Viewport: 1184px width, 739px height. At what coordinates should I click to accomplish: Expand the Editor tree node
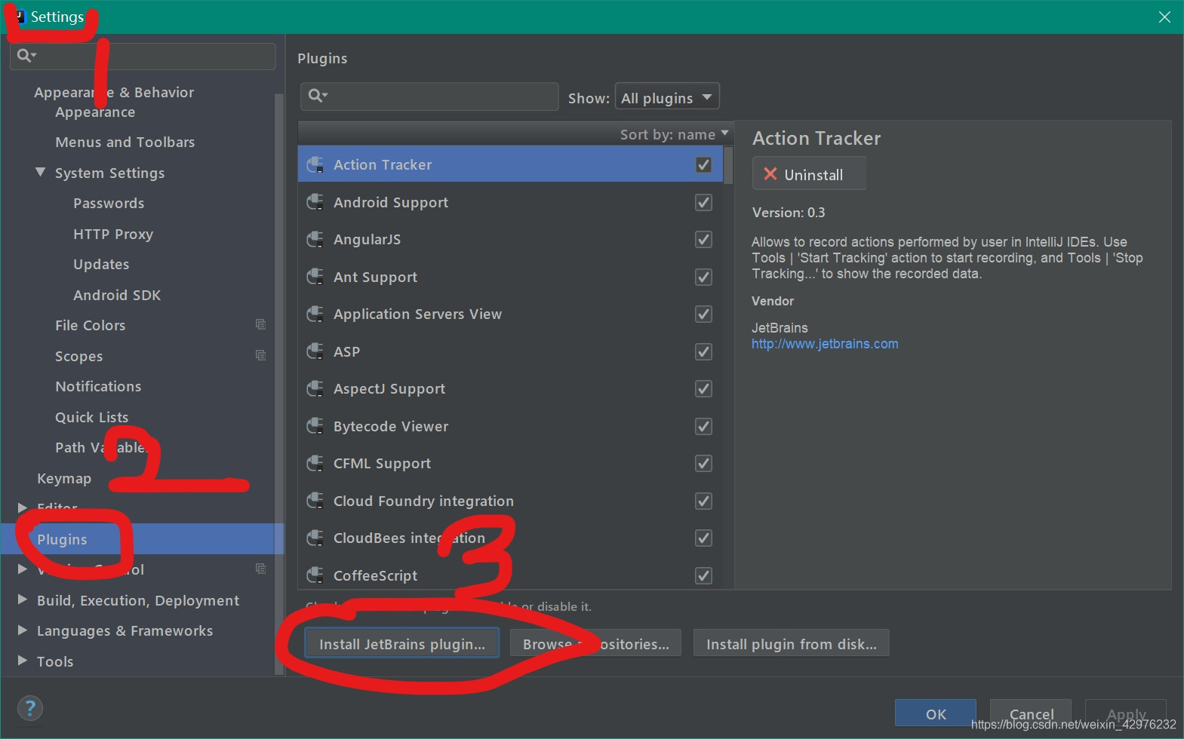(x=23, y=507)
